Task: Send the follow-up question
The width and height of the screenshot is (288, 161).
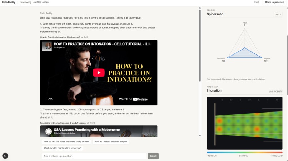Action: (x=153, y=156)
